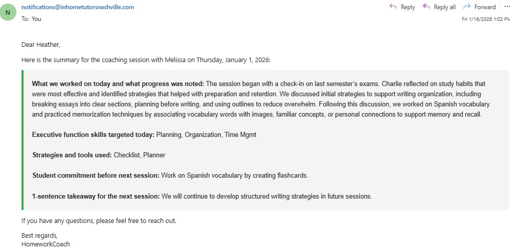Click the "Here is the summary" intro sentence
This screenshot has height=251, width=510.
(146, 60)
